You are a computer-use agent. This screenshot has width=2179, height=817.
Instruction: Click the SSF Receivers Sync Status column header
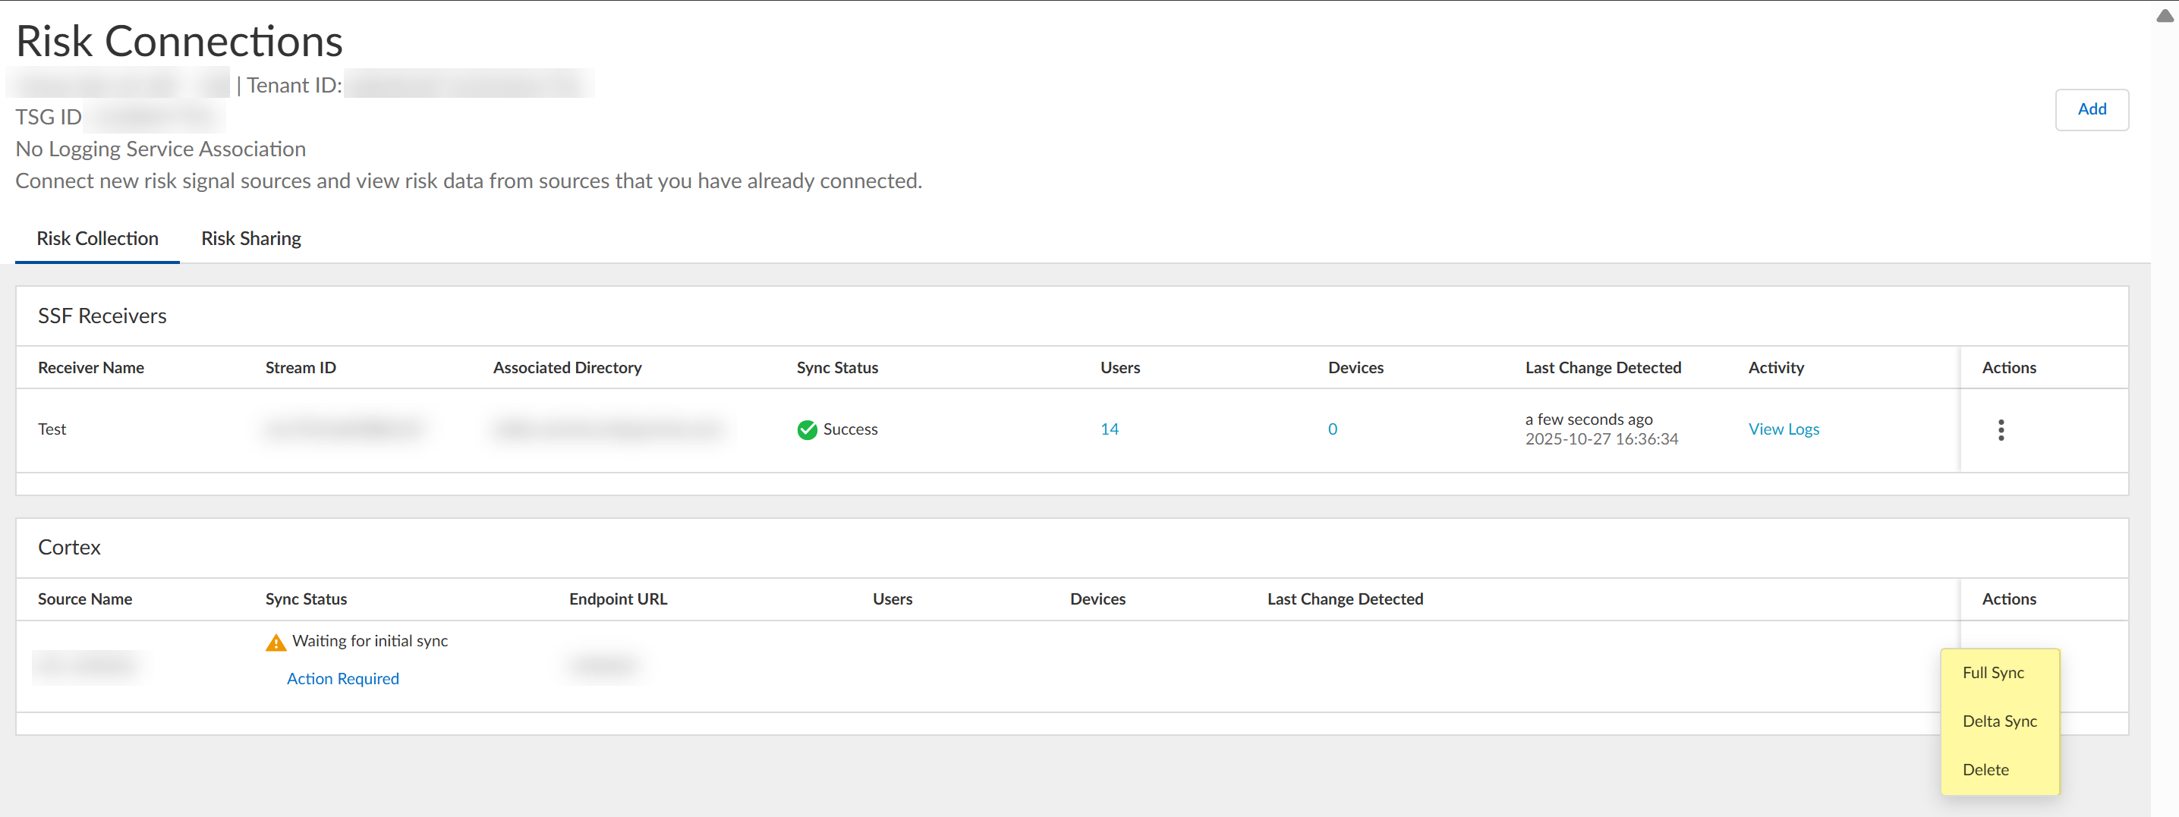(836, 367)
